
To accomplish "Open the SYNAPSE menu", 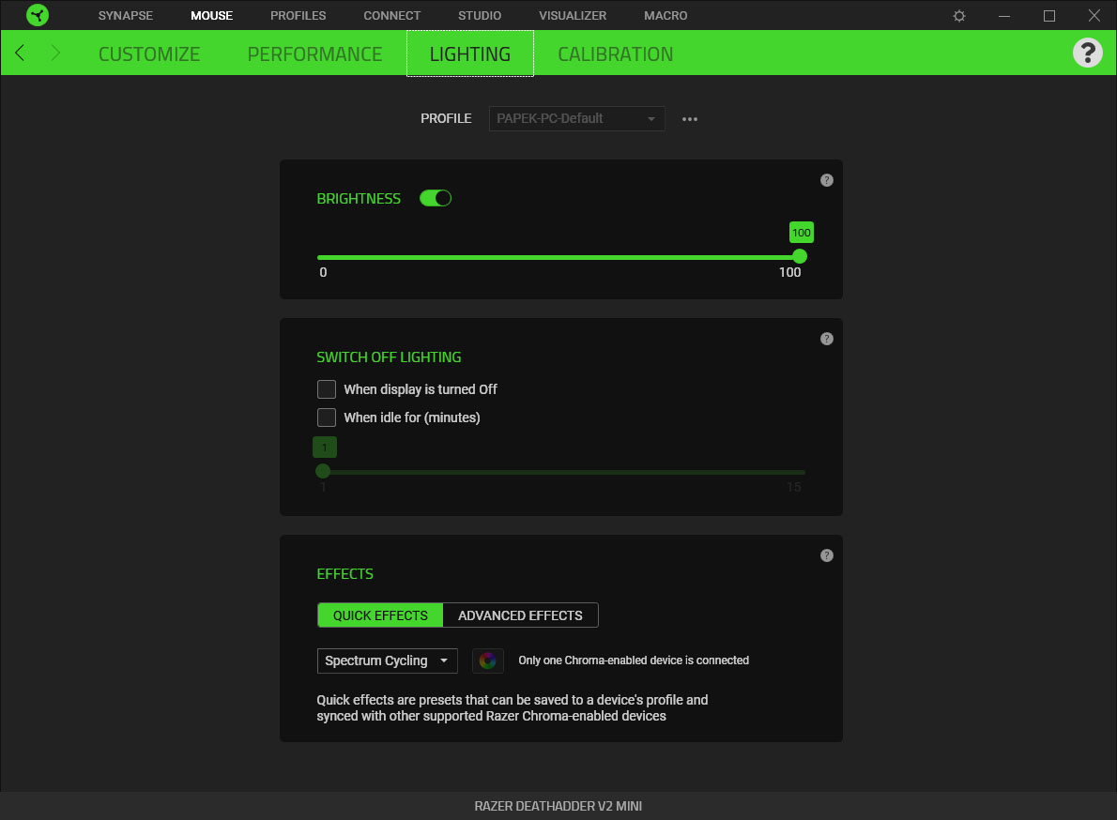I will pyautogui.click(x=126, y=16).
